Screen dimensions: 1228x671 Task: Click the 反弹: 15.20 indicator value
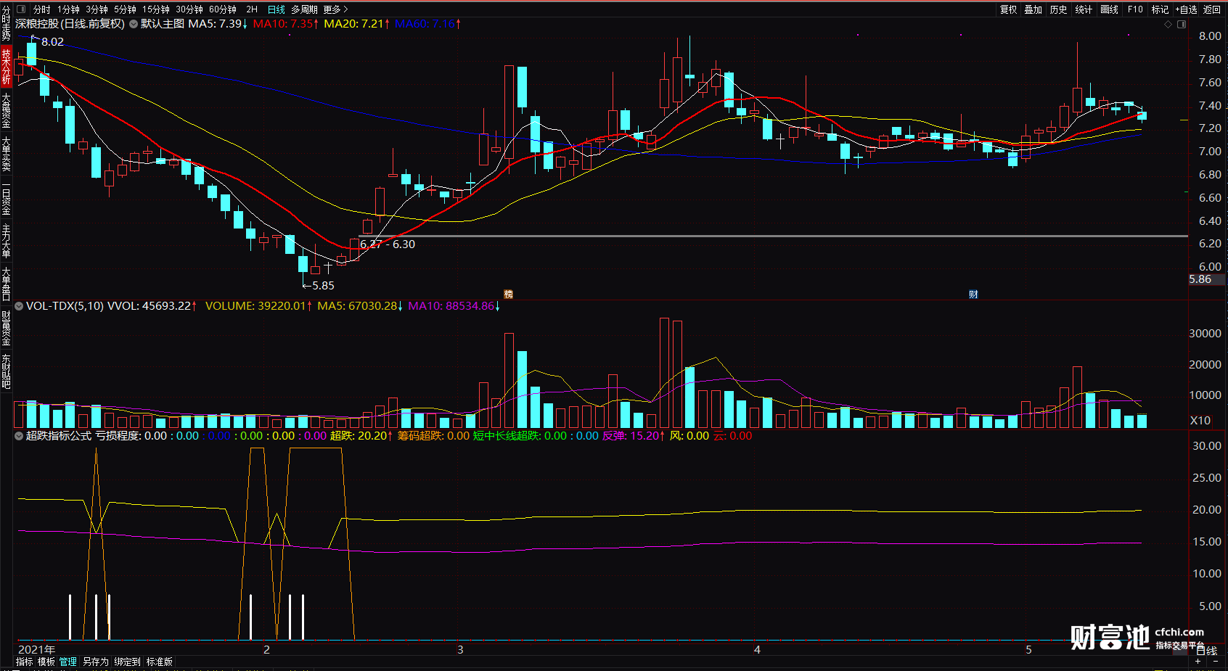(634, 436)
